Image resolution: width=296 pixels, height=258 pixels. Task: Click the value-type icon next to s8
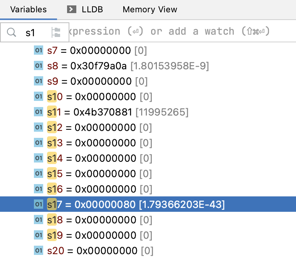click(38, 66)
